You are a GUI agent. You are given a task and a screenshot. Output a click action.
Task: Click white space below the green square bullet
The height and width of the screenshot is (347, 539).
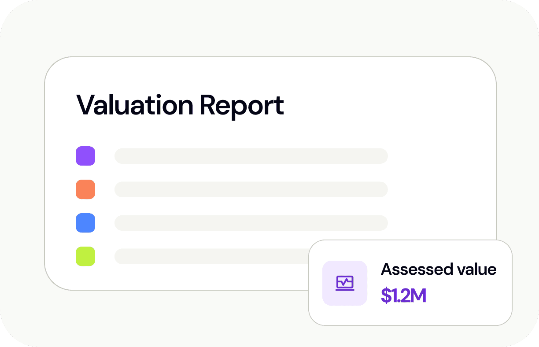(85, 277)
